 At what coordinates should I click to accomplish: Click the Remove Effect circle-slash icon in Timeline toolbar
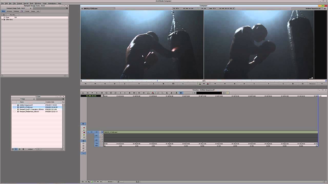point(115,93)
